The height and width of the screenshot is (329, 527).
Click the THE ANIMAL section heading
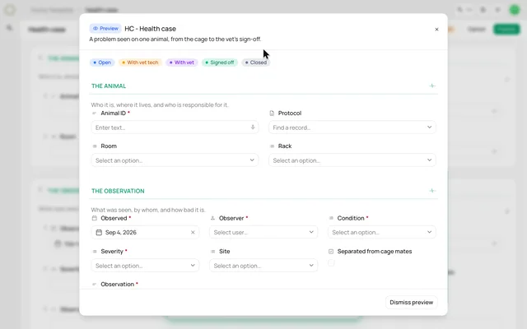pyautogui.click(x=109, y=86)
